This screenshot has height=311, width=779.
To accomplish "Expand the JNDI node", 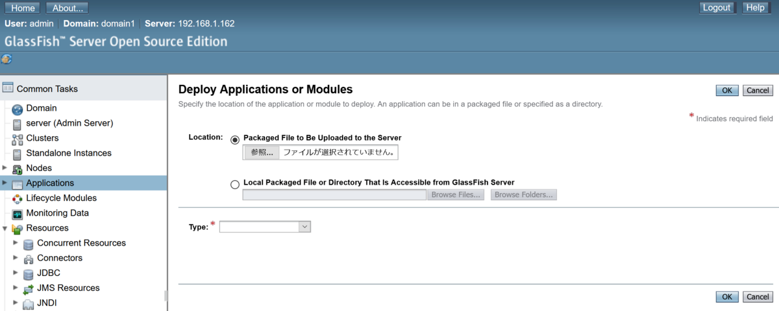I will pos(16,303).
